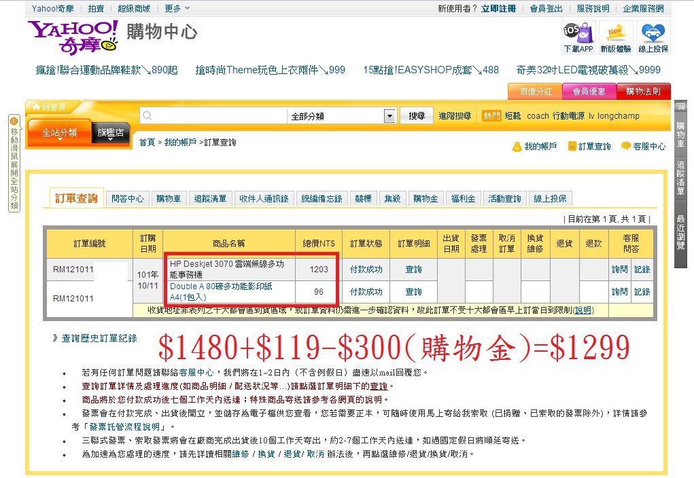
Task: Click hot keyword 行動電源
Action: 568,116
